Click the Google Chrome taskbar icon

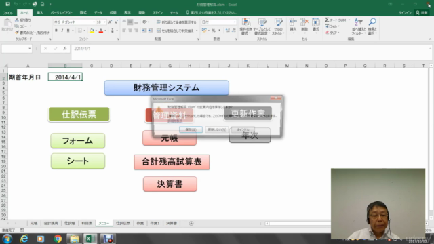58,239
